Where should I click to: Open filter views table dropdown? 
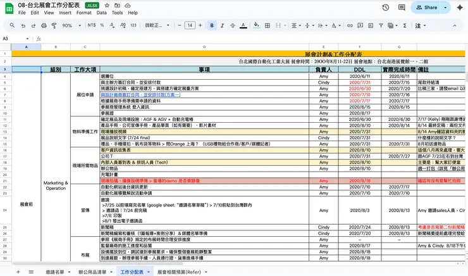click(x=393, y=26)
